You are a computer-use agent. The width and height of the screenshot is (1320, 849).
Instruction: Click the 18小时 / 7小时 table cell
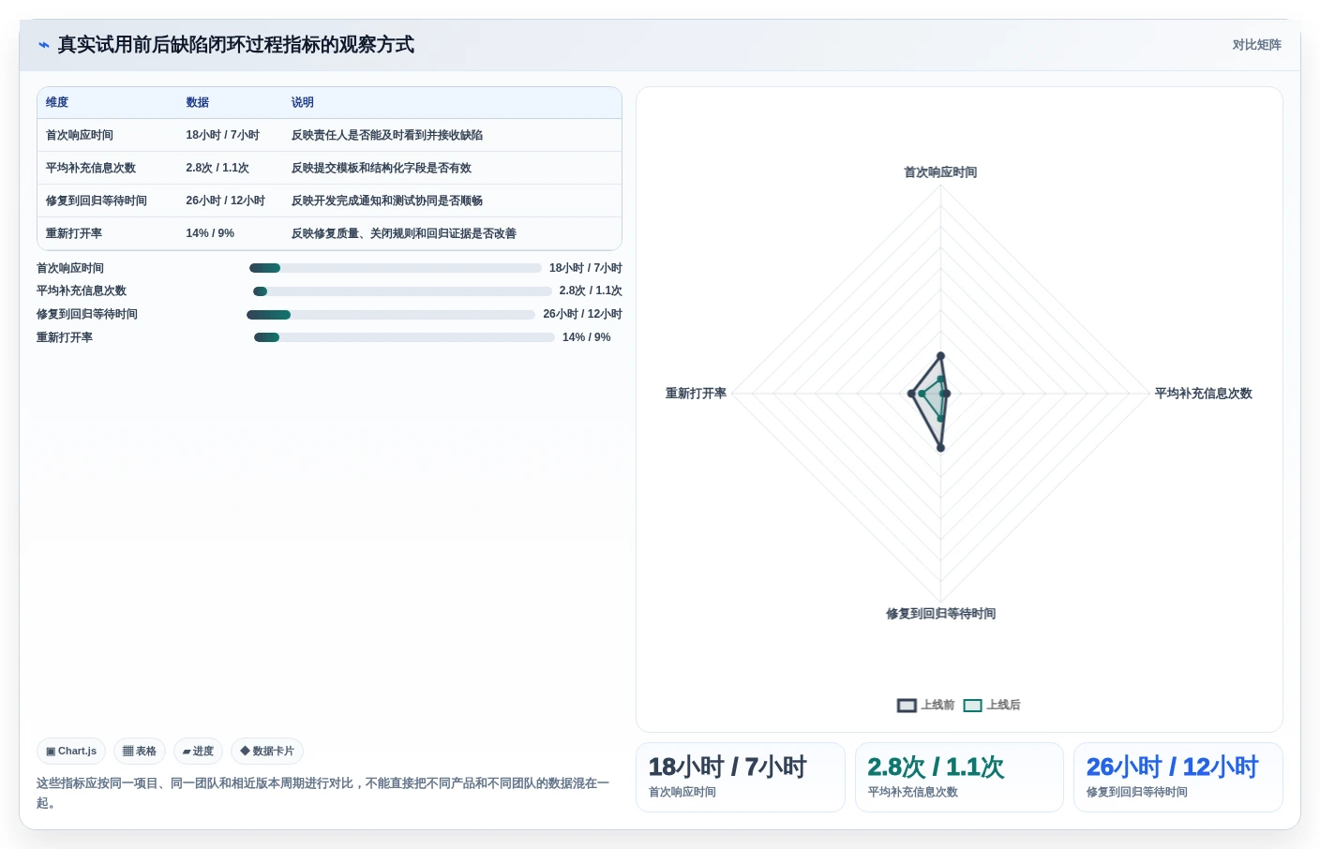coord(222,136)
